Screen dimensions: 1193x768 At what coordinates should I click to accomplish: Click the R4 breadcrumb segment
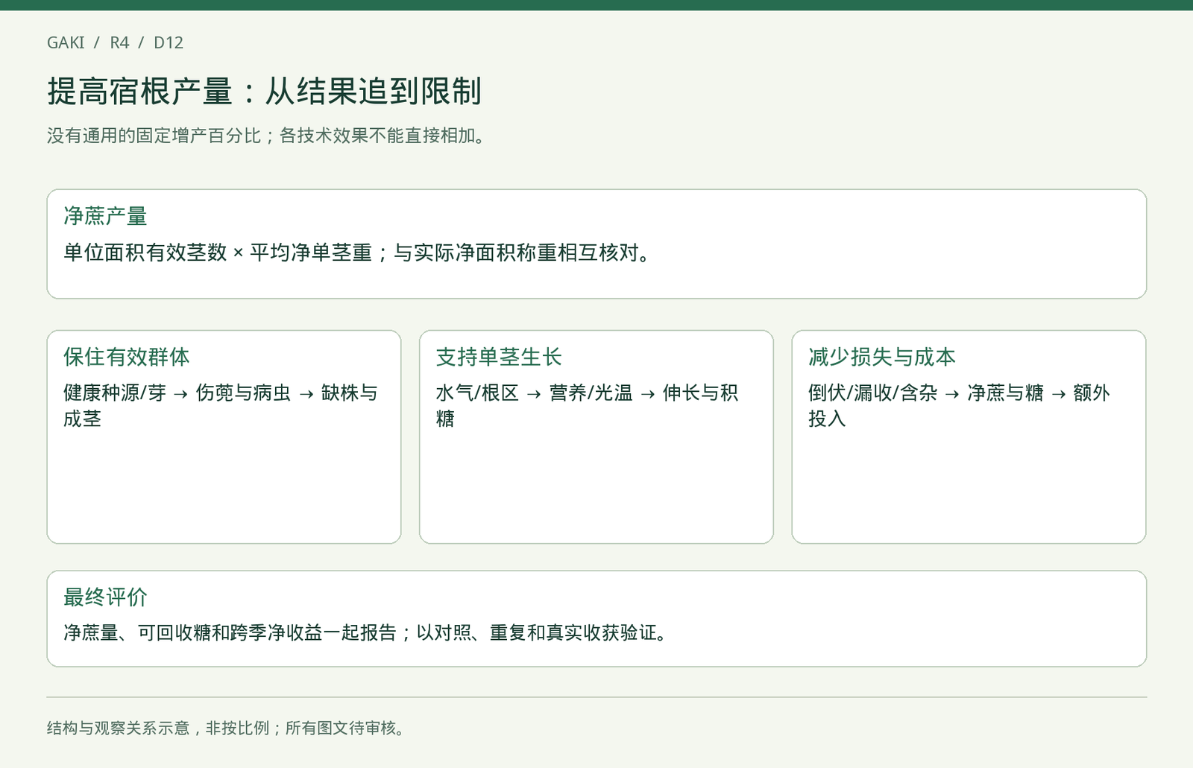click(119, 42)
